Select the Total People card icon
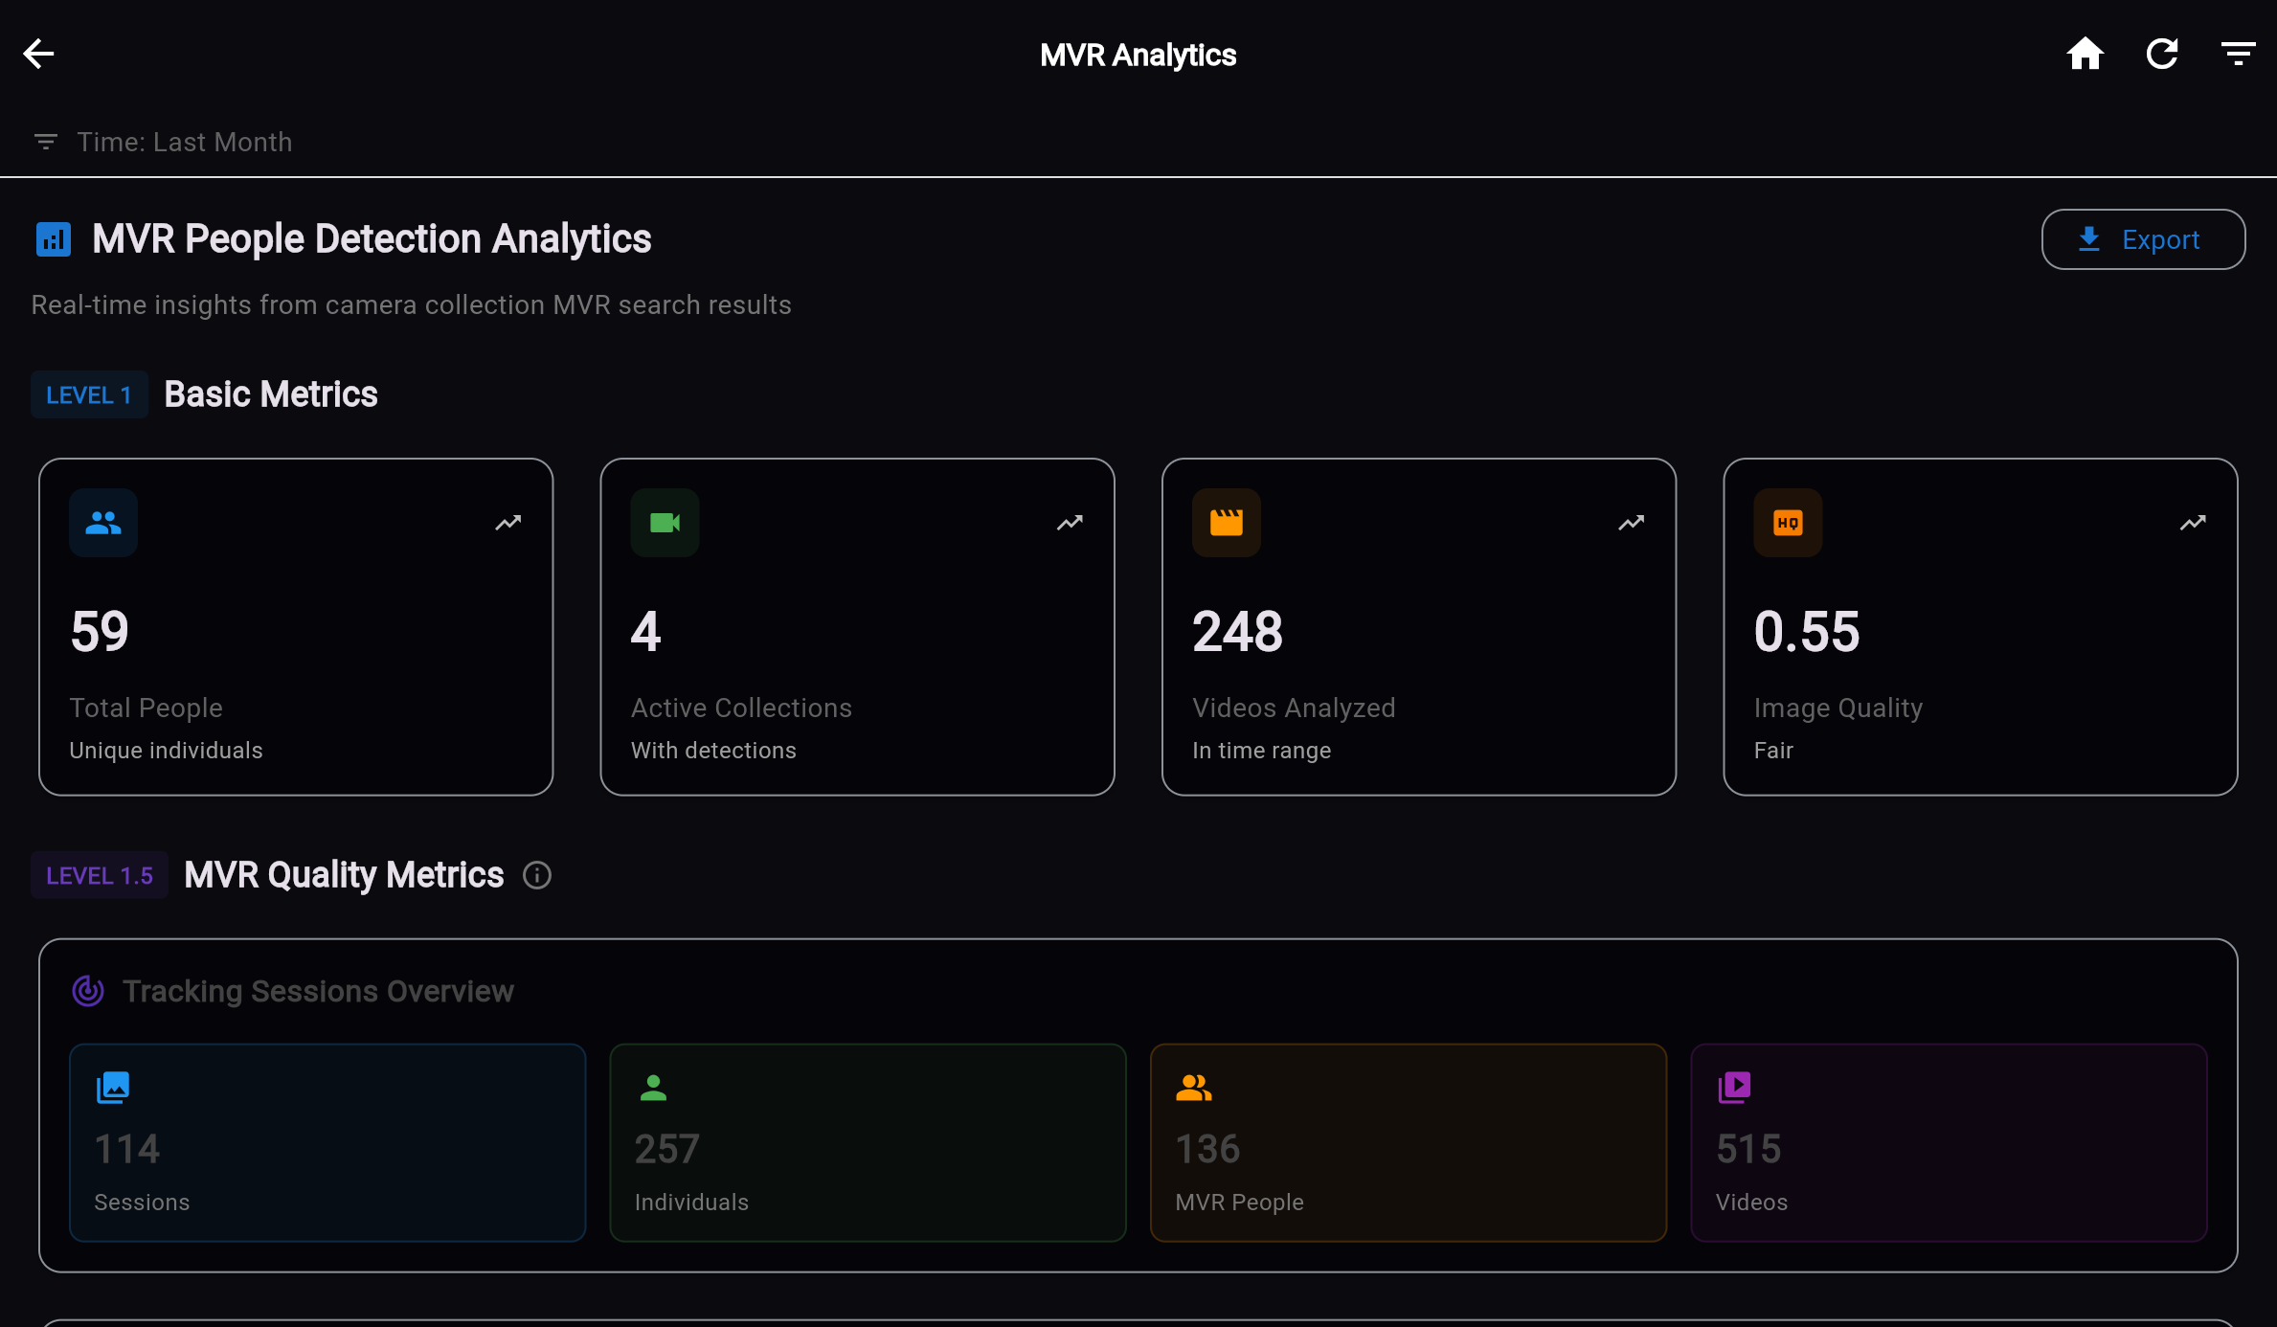This screenshot has width=2277, height=1327. (x=102, y=522)
